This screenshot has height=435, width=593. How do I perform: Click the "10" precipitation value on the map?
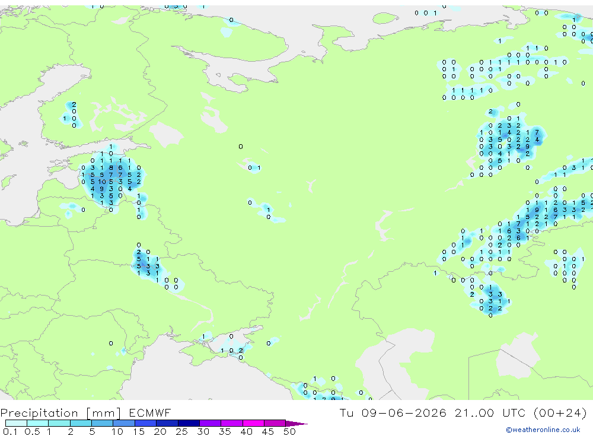coord(102,182)
